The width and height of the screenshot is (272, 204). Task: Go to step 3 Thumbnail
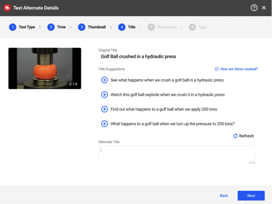click(92, 27)
